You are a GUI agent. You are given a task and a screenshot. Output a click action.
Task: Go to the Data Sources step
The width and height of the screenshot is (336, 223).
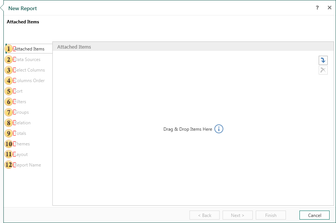click(x=27, y=60)
